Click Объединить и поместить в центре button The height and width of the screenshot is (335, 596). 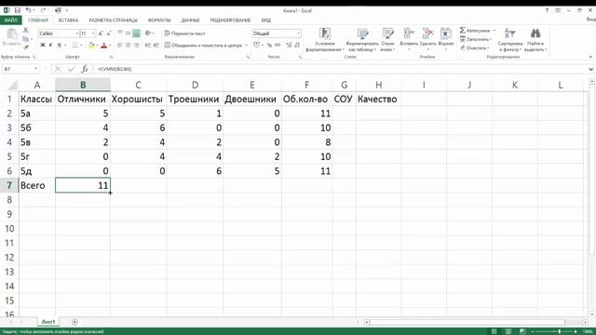point(203,46)
